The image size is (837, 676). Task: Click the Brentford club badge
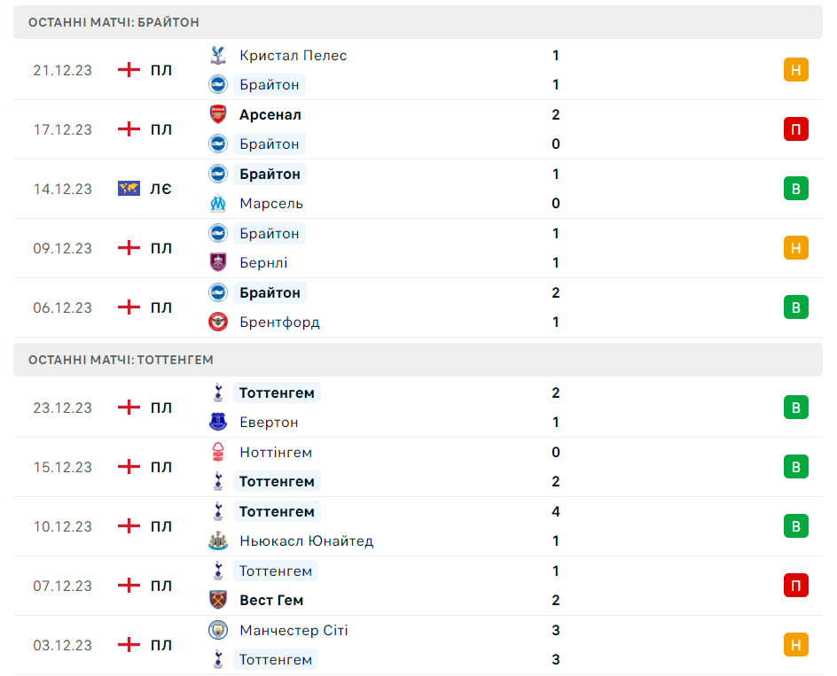point(217,322)
